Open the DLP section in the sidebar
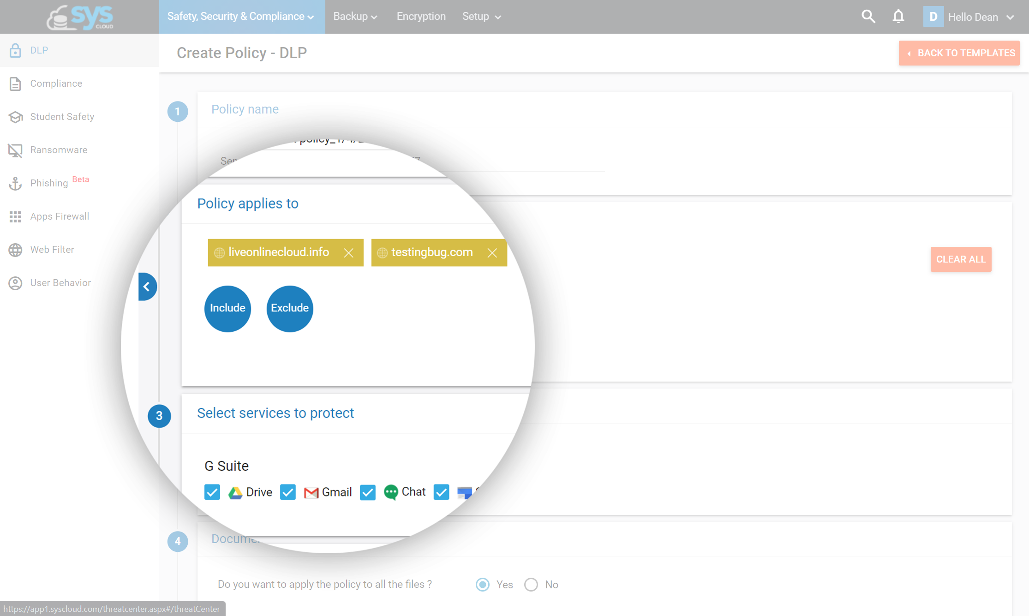Screen dimensions: 1029x616 click(x=38, y=50)
